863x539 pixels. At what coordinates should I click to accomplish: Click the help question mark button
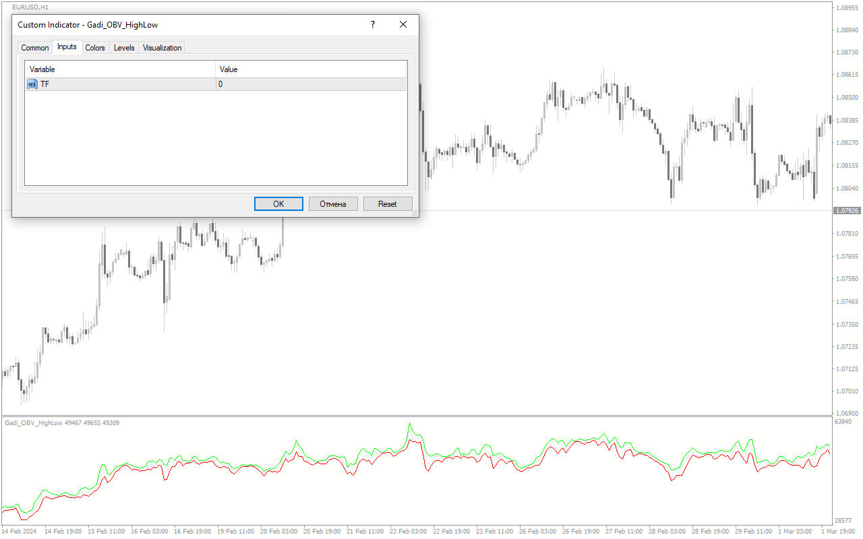coord(373,24)
